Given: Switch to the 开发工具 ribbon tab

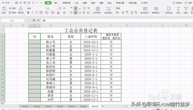Looking at the screenshot, I should point(120,3).
